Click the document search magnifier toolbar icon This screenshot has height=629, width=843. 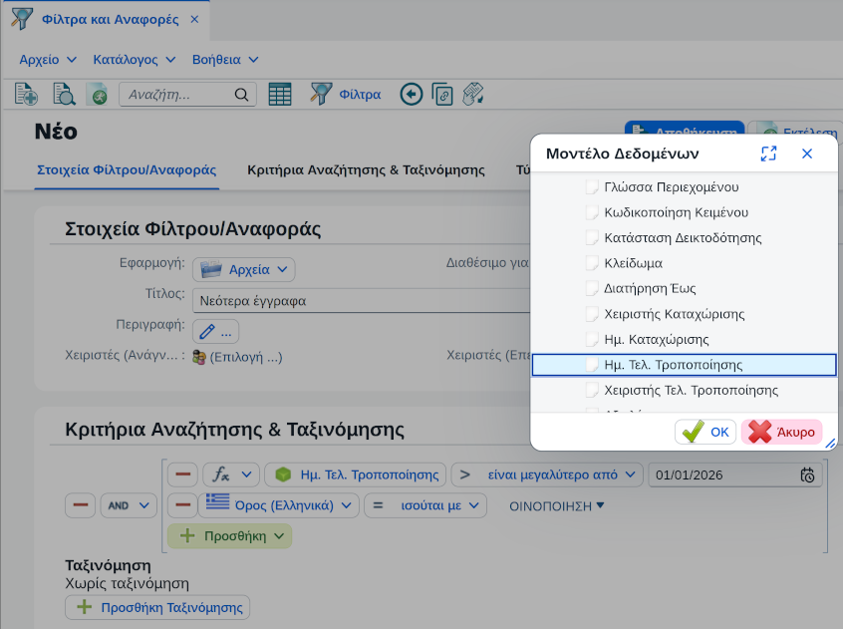(64, 94)
